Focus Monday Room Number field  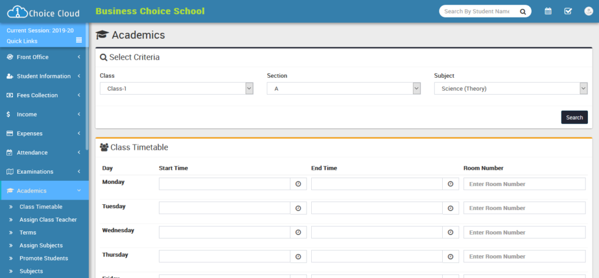(525, 184)
